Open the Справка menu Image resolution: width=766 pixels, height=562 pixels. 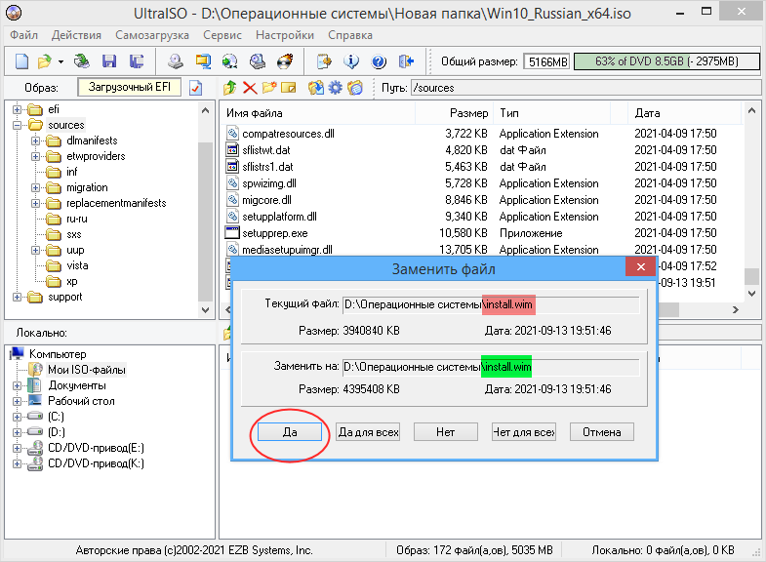[x=350, y=35]
